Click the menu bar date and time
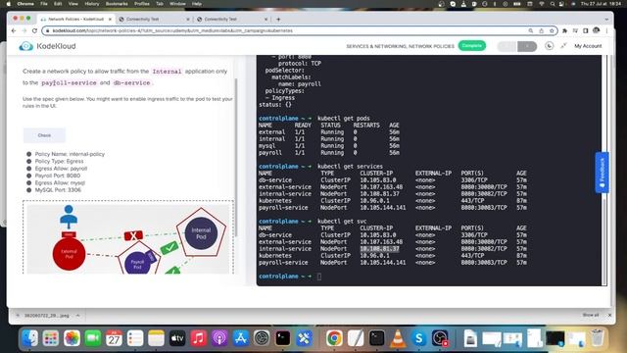 tap(601, 4)
